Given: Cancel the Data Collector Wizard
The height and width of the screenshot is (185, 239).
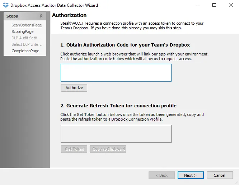Looking at the screenshot, I should [220, 175].
